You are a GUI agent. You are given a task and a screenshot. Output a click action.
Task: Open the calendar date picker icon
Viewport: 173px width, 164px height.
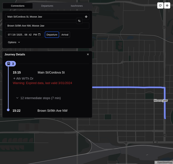pos(39,34)
